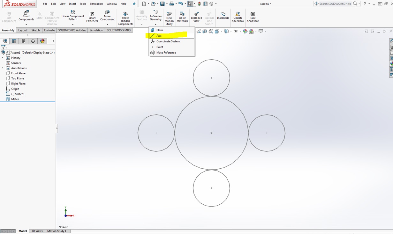Screen dimensions: 393x234
Task: Click the Edit Appearance color ball icon
Action: click(245, 31)
